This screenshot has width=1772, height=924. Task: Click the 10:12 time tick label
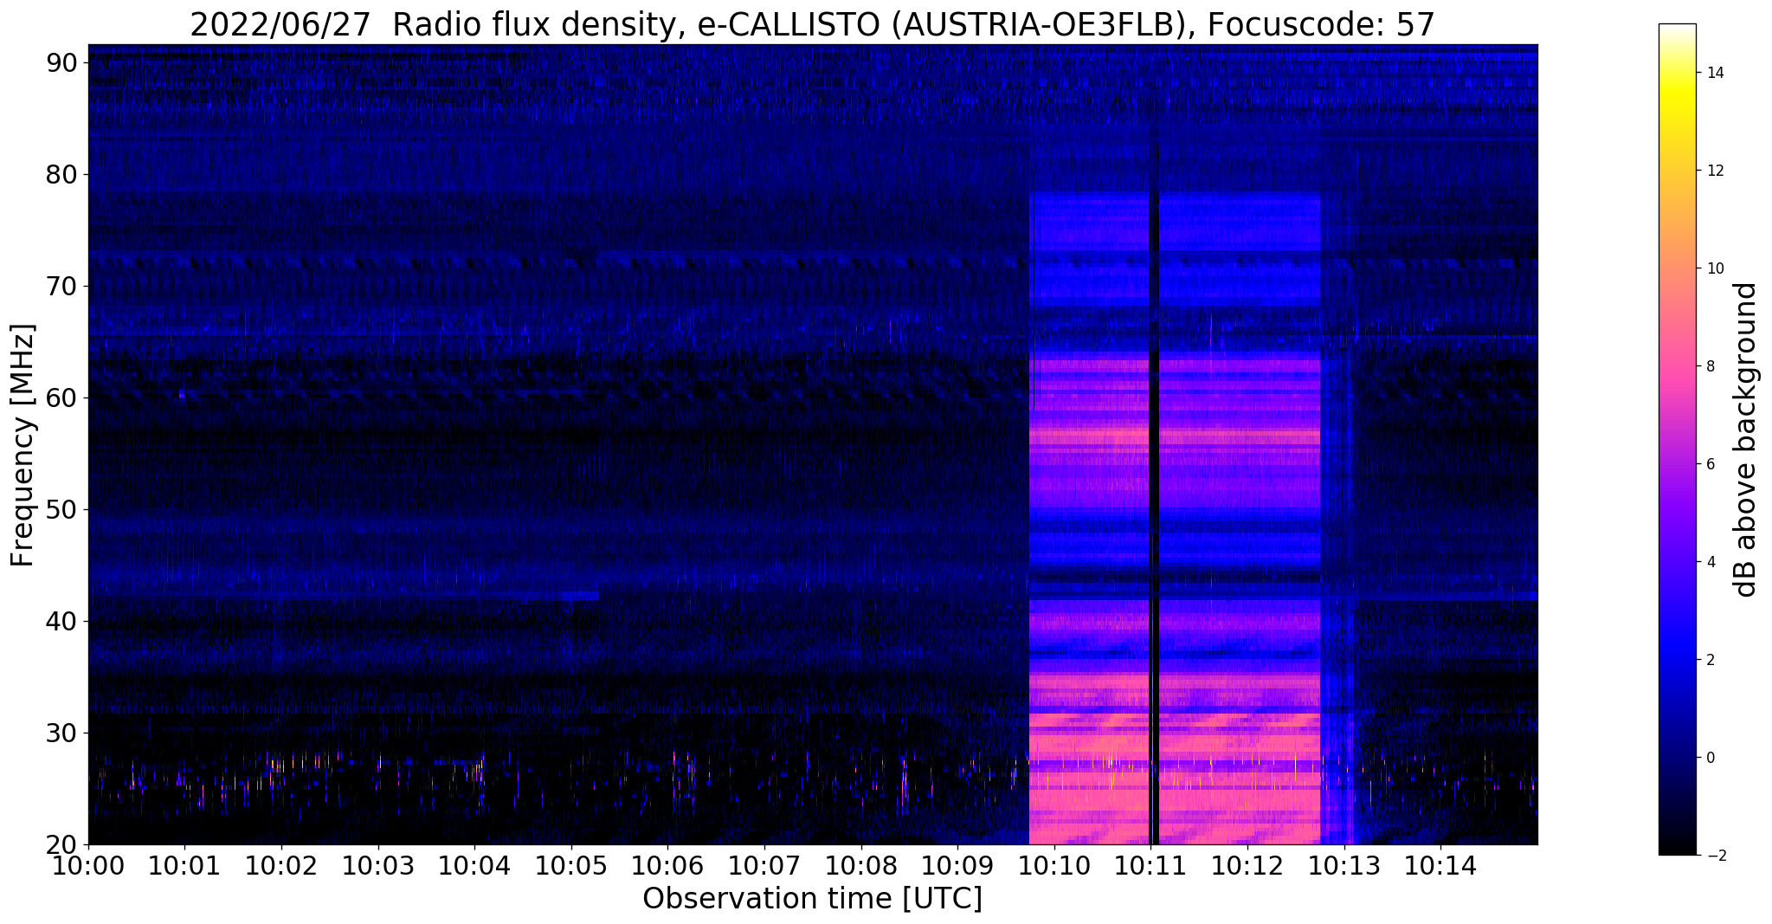(x=1248, y=865)
